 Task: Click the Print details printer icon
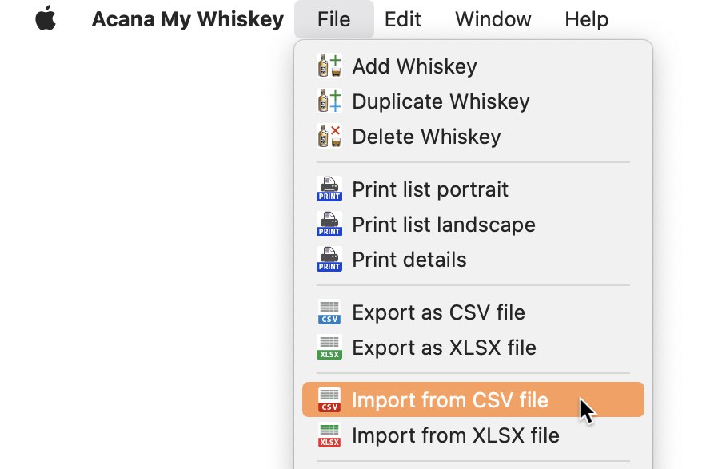(x=329, y=260)
